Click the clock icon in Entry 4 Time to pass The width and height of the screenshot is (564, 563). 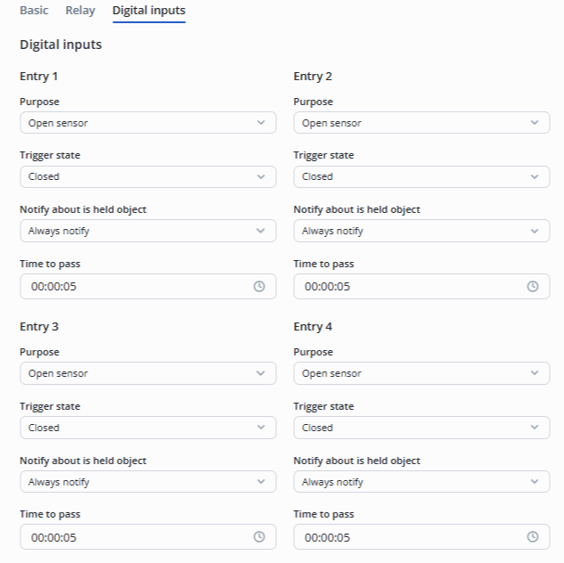[533, 537]
